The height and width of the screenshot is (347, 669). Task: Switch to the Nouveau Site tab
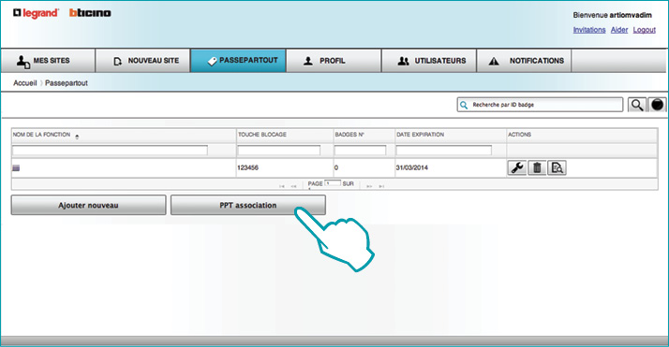tap(143, 61)
